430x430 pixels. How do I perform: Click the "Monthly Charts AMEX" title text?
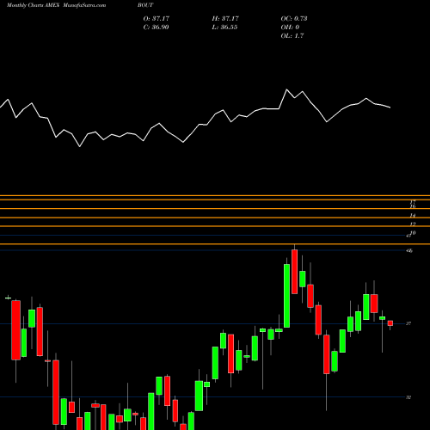click(33, 5)
